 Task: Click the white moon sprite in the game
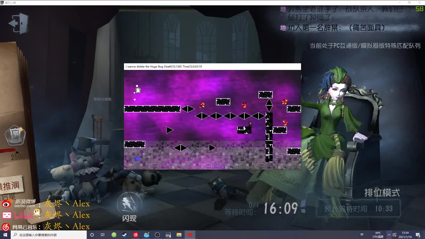[137, 90]
